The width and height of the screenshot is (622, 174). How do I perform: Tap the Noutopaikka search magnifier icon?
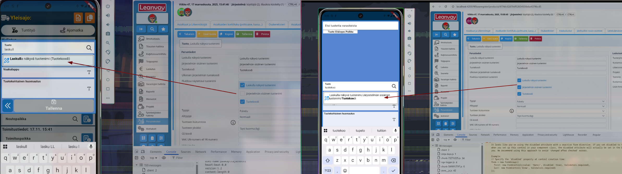tap(75, 119)
